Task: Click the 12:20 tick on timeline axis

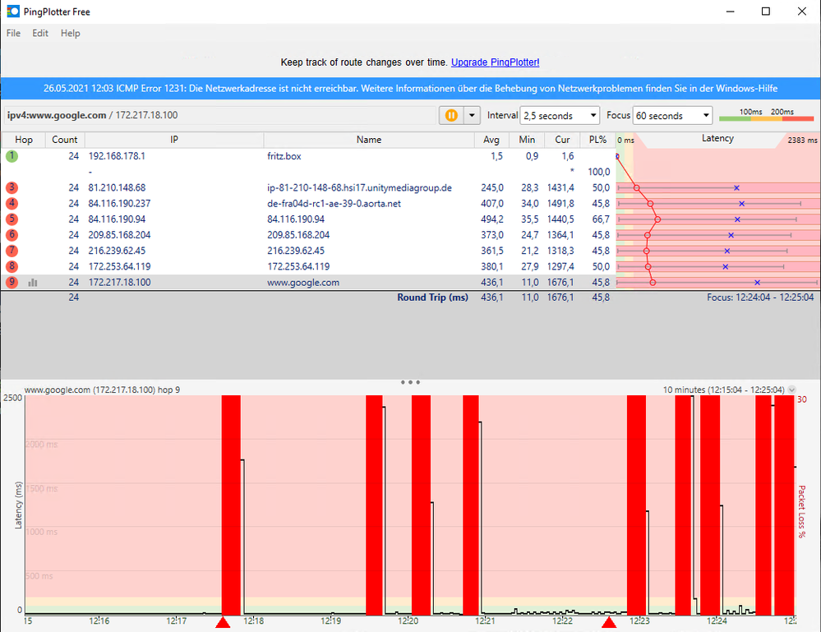Action: [408, 621]
